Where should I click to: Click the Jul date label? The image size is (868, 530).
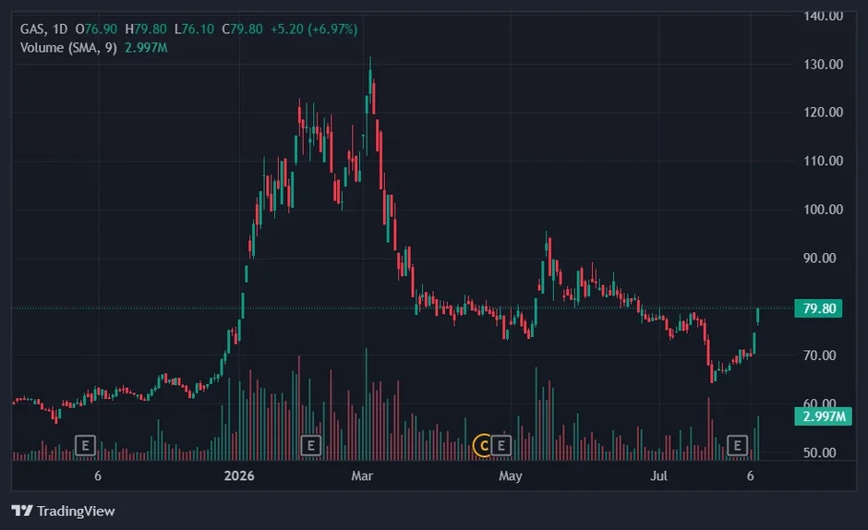coord(658,476)
